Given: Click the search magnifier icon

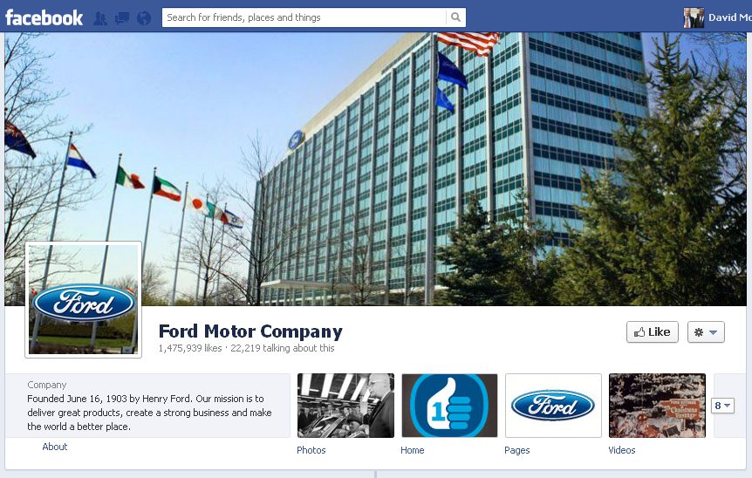Looking at the screenshot, I should [x=455, y=17].
